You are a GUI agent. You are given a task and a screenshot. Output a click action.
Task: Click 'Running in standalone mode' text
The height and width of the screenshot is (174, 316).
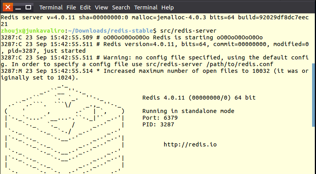[x=188, y=111]
